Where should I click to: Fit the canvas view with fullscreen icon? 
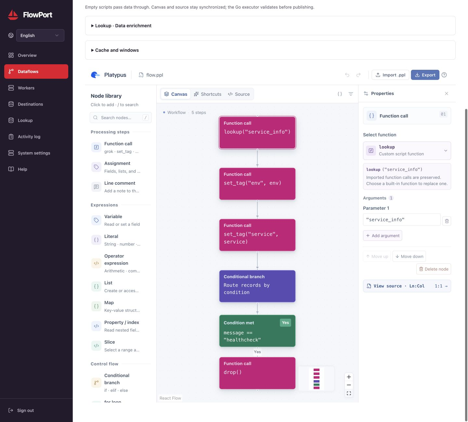click(349, 393)
